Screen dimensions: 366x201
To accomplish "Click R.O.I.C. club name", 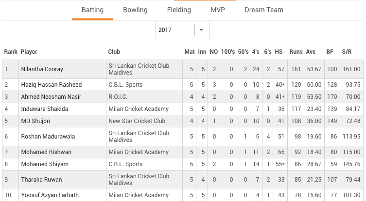I will (x=118, y=97).
